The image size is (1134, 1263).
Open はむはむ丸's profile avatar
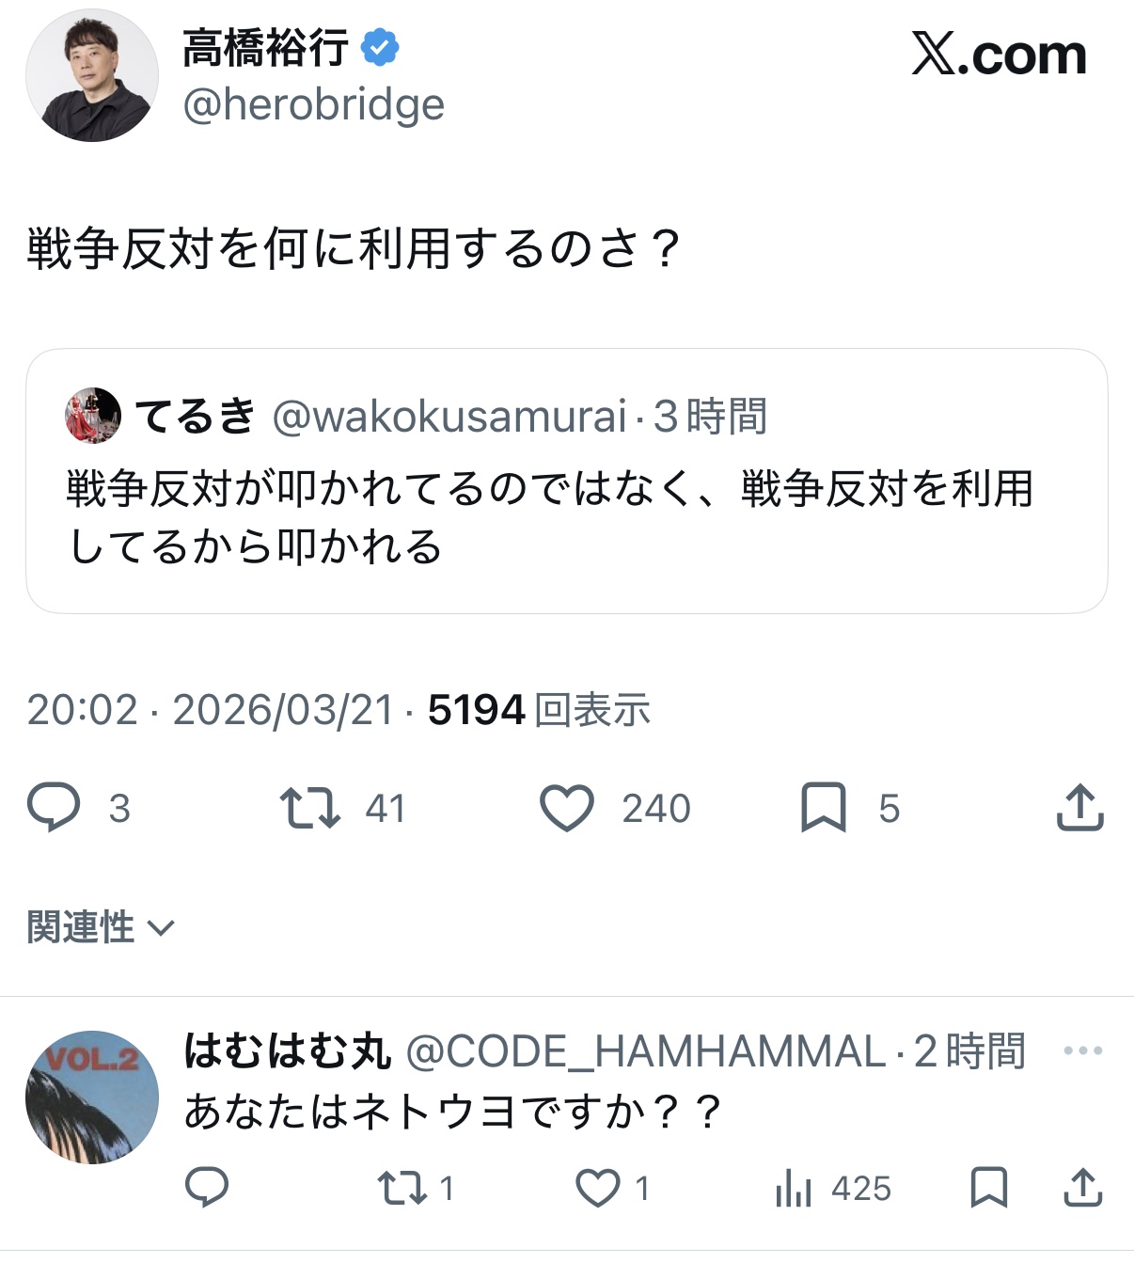[x=92, y=1097]
